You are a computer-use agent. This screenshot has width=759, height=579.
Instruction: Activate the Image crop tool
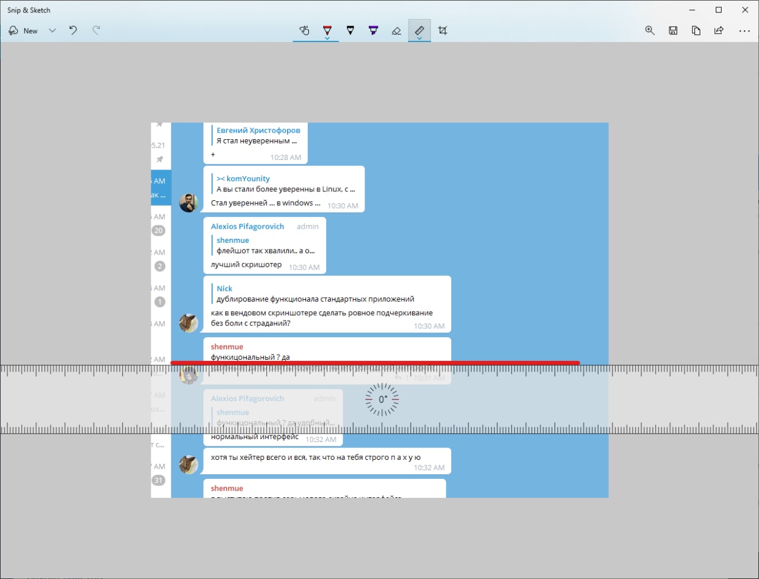[x=442, y=30]
